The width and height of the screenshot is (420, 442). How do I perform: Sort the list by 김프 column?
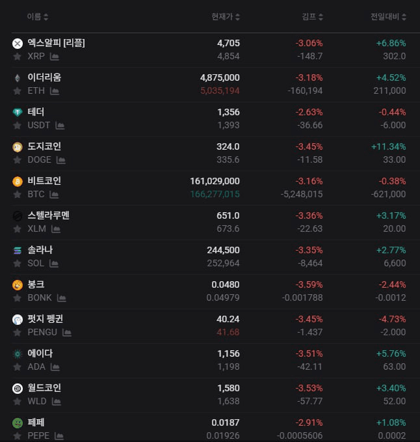click(x=312, y=17)
